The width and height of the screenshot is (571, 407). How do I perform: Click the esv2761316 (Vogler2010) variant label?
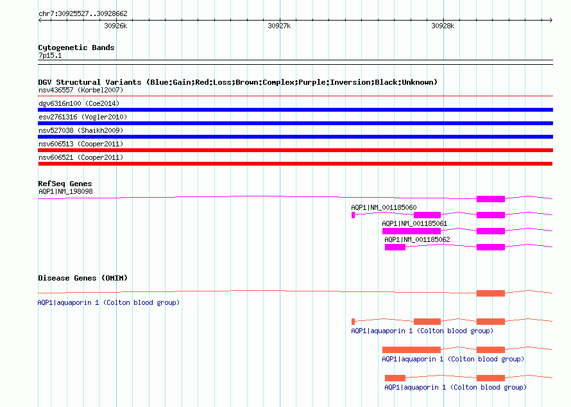[x=83, y=117]
